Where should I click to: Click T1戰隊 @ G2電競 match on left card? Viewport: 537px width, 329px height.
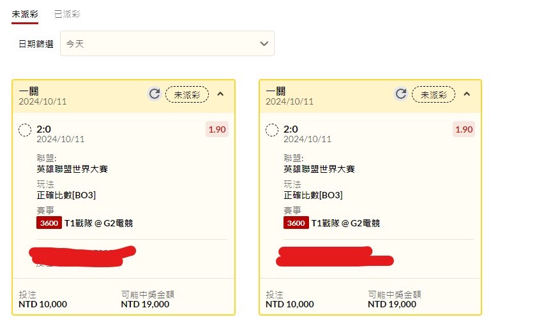(x=98, y=223)
